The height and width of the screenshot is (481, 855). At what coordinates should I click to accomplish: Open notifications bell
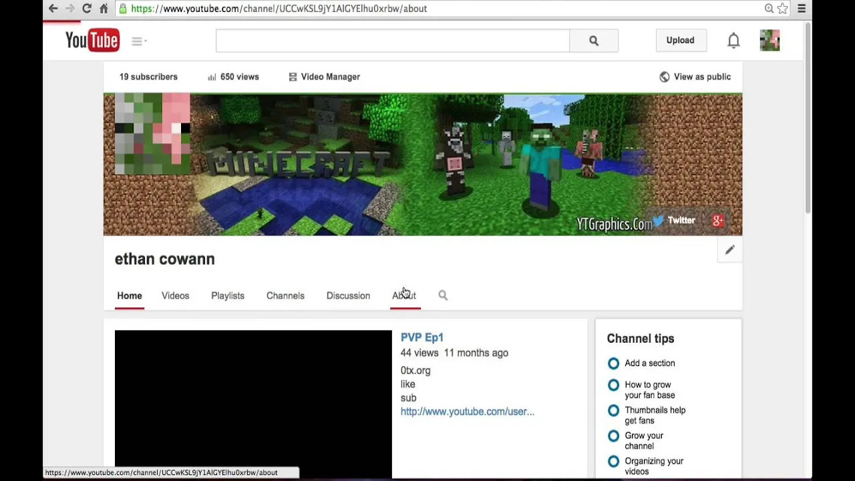point(733,41)
